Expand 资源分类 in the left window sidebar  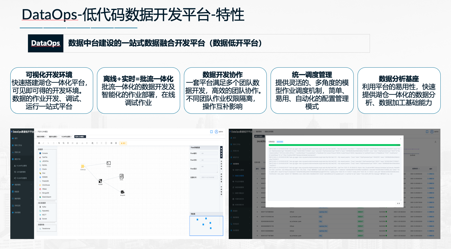click(22, 152)
